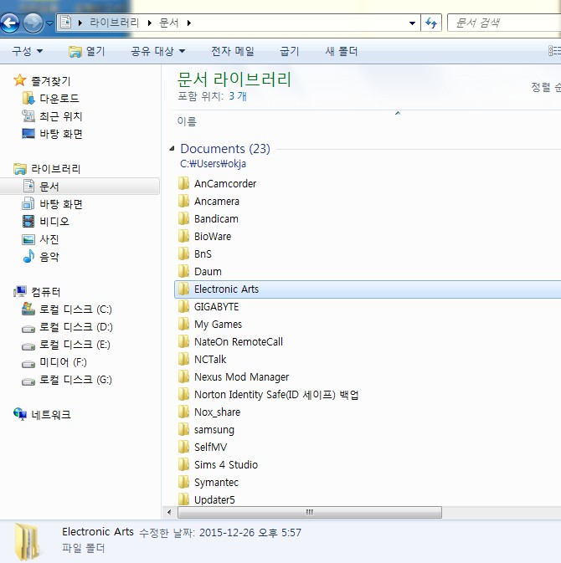Viewport: 561px width, 563px height.
Task: Open the 공유 대상 dropdown menu
Action: pyautogui.click(x=157, y=51)
